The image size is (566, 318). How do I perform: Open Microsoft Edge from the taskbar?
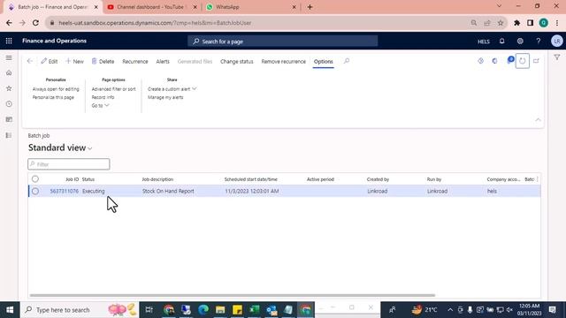(203, 310)
